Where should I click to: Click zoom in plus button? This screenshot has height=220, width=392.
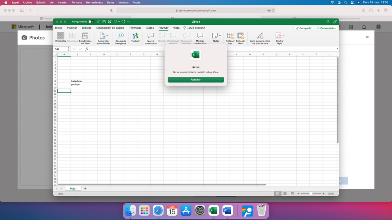tap(323, 193)
